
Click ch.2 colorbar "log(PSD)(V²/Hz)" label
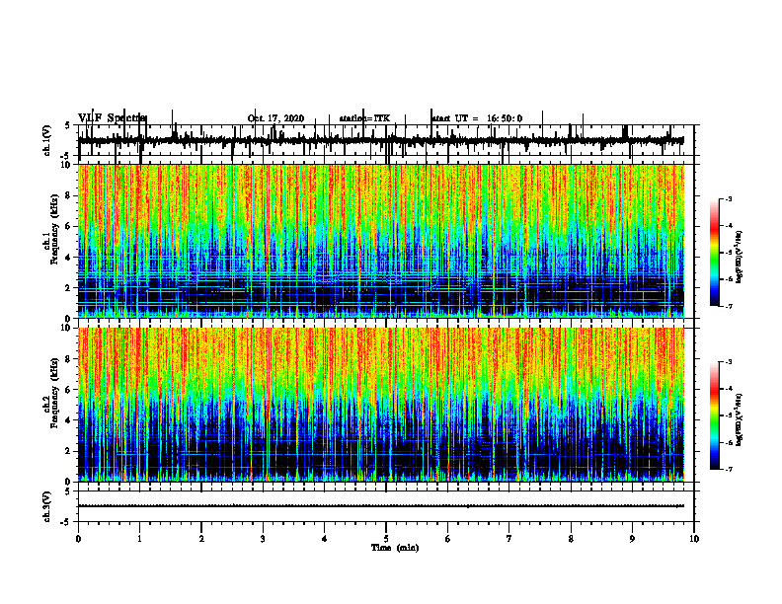[740, 418]
